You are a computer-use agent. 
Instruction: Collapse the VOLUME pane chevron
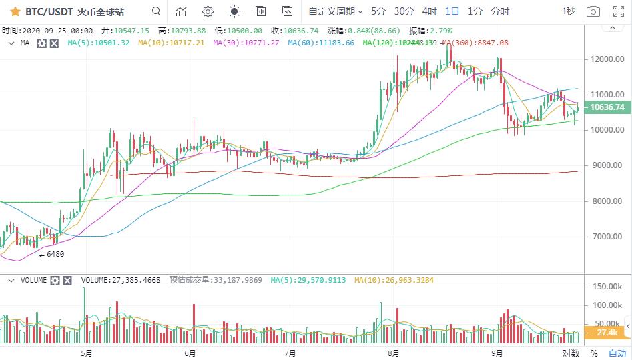pyautogui.click(x=11, y=281)
